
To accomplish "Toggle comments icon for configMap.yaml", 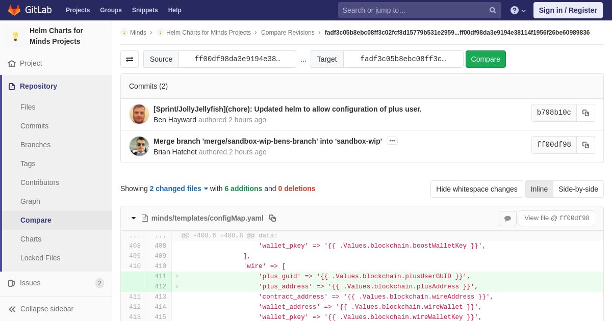I will 507,218.
